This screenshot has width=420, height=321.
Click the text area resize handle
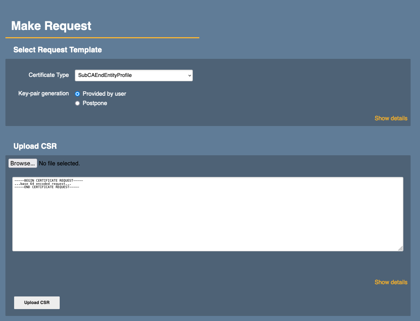coord(400,248)
